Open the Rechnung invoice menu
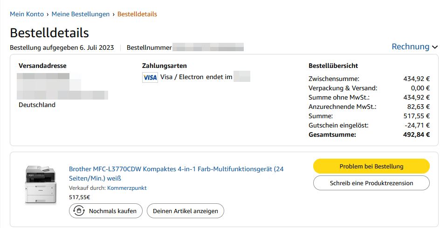The image size is (440, 228). [410, 47]
